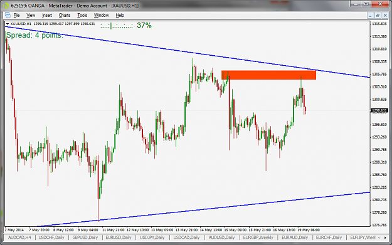
Task: Open the Help menu
Action: coord(120,15)
